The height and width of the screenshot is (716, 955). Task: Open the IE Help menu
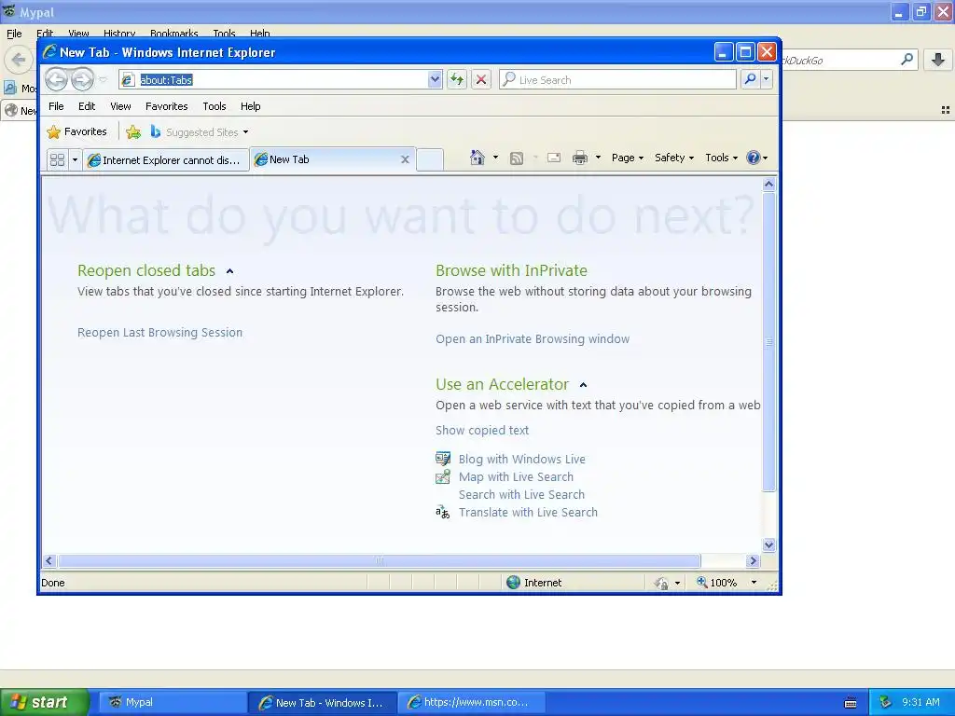point(250,106)
